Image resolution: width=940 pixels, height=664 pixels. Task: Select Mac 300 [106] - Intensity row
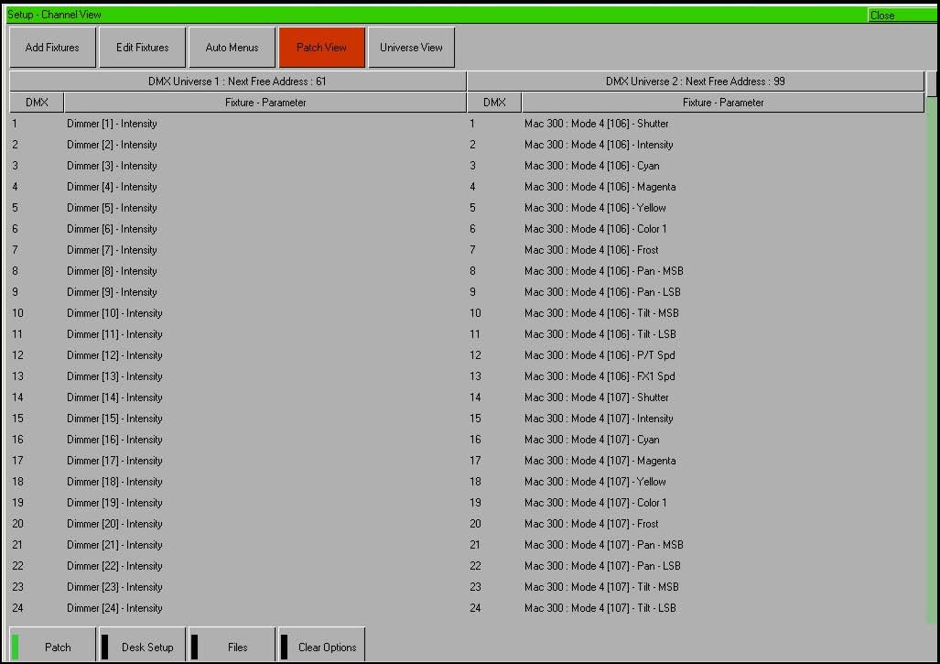click(x=696, y=145)
